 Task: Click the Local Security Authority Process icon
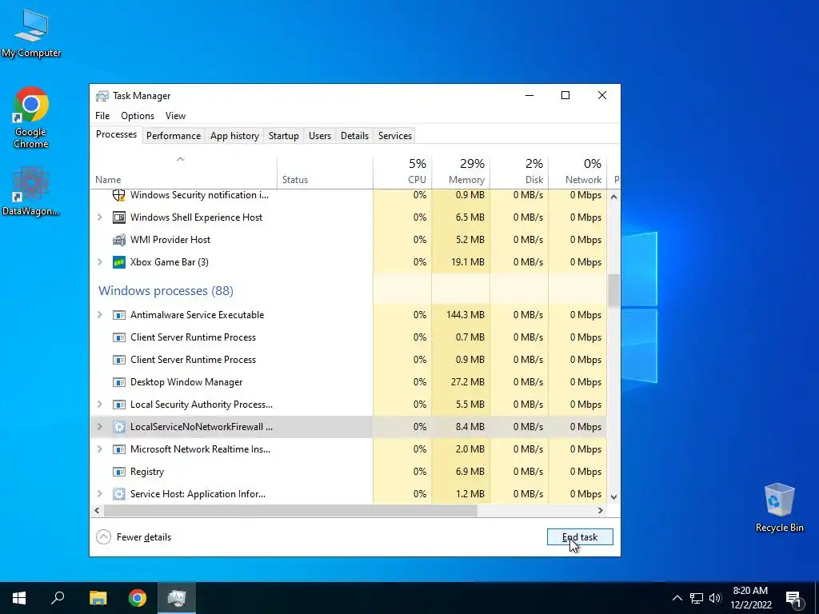pos(119,405)
